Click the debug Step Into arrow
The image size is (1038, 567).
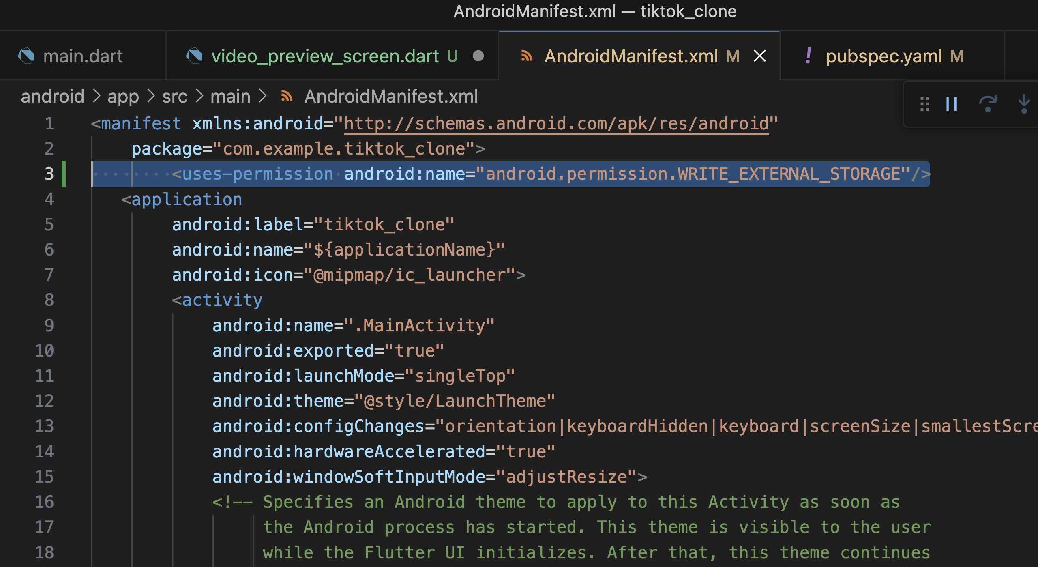click(x=1024, y=104)
